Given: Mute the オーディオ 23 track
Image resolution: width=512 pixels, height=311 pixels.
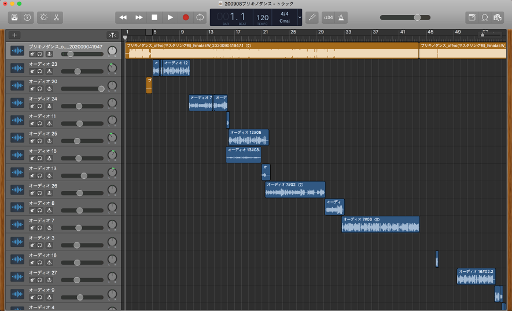Looking at the screenshot, I should pyautogui.click(x=32, y=72).
